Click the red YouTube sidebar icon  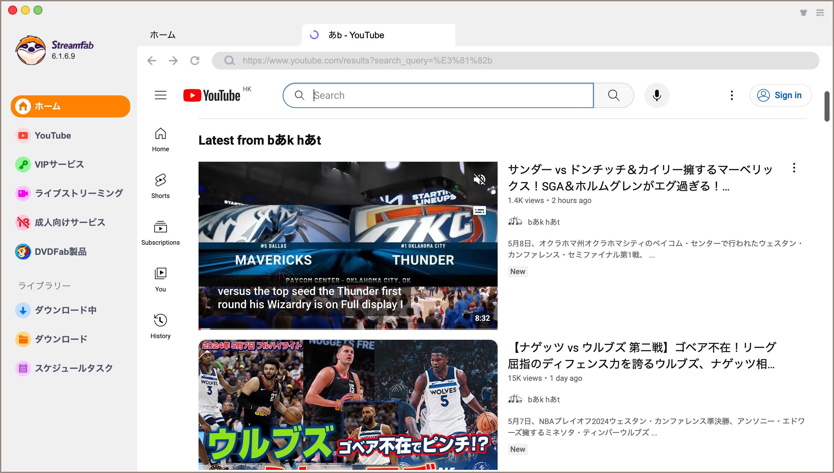pos(23,135)
